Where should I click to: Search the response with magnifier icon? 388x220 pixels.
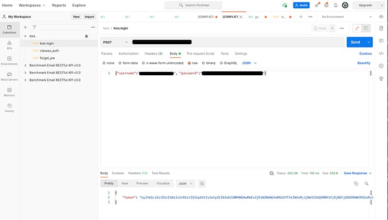367,184
